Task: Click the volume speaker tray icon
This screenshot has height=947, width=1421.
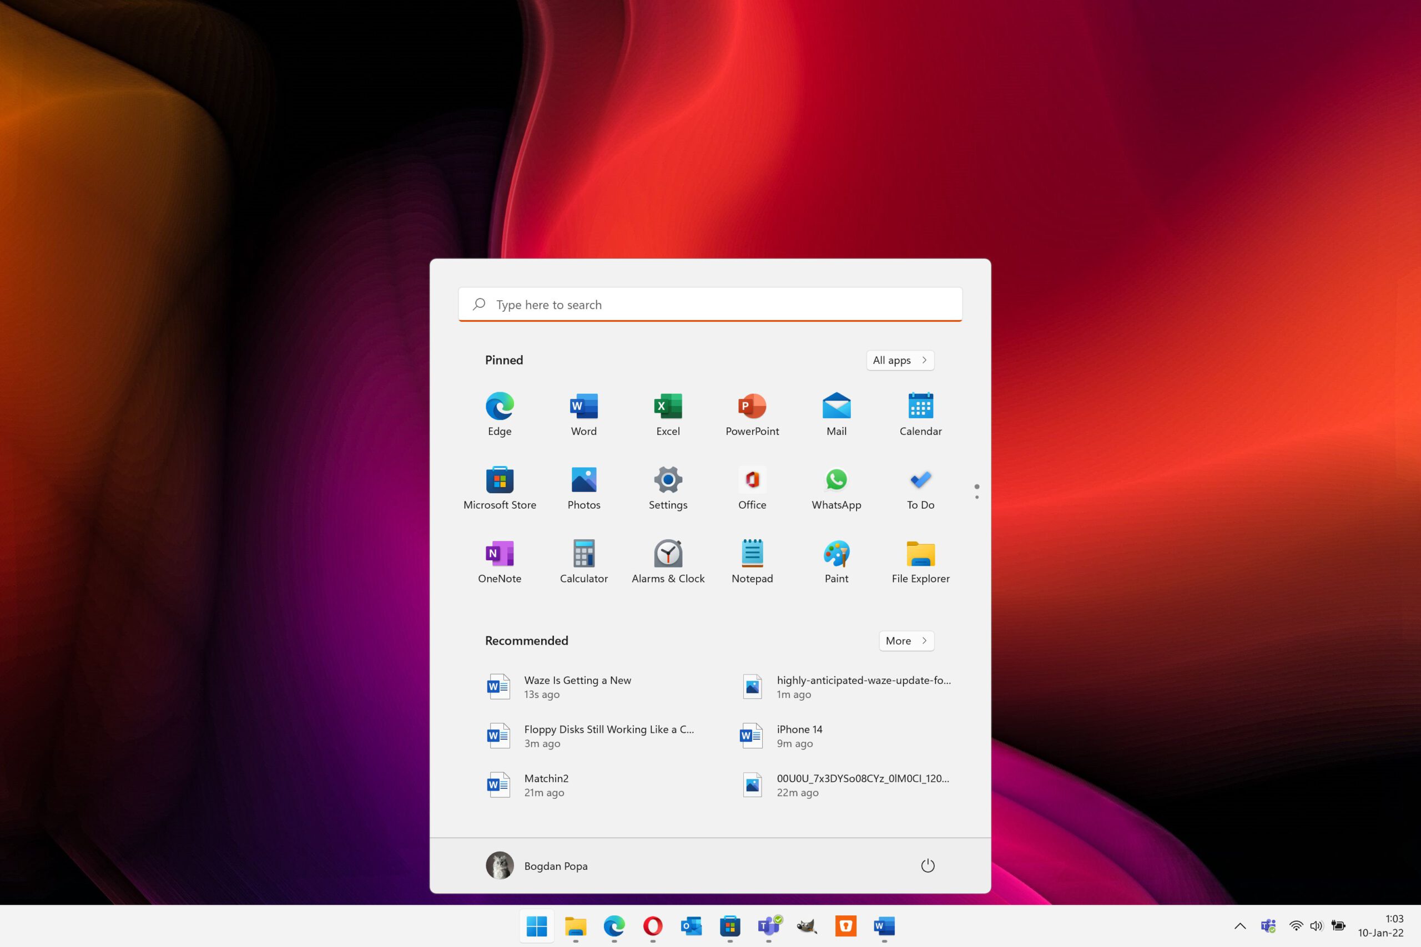Action: 1316,926
